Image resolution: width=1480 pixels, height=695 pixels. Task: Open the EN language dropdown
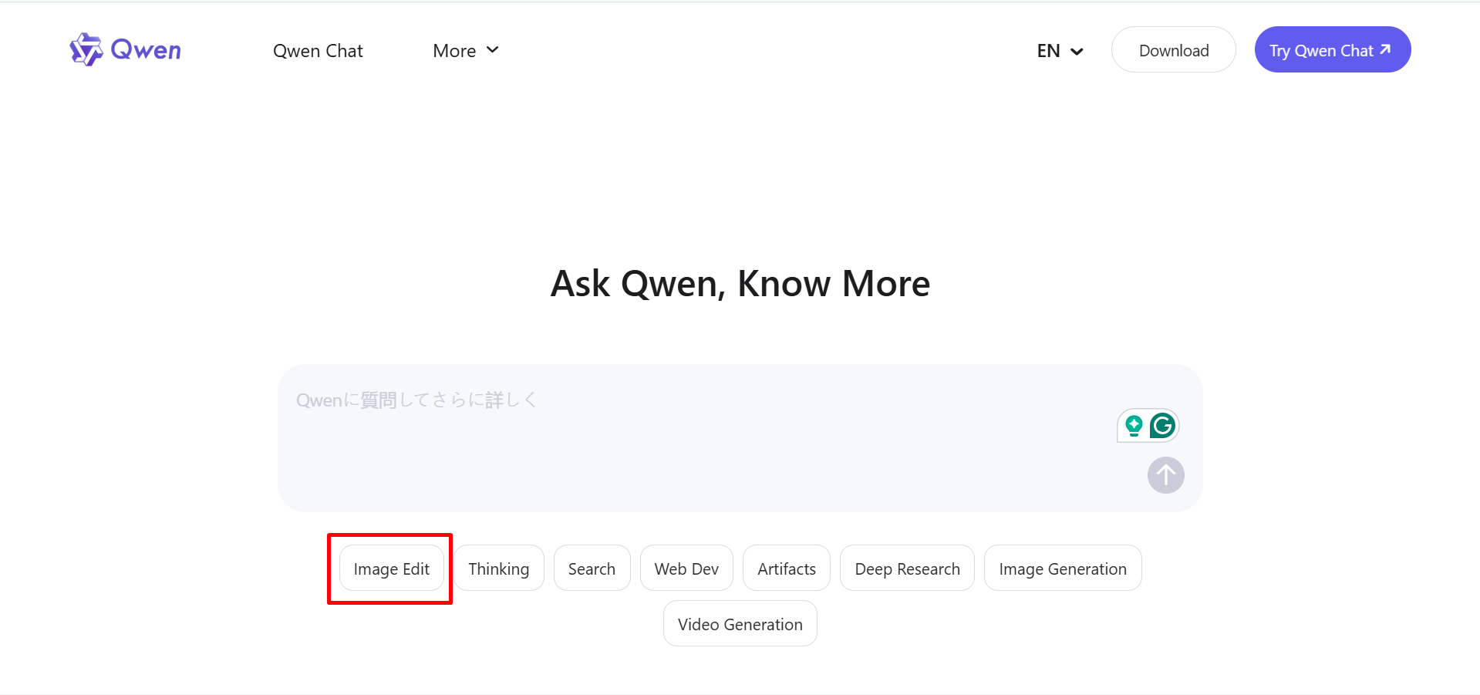(x=1060, y=51)
